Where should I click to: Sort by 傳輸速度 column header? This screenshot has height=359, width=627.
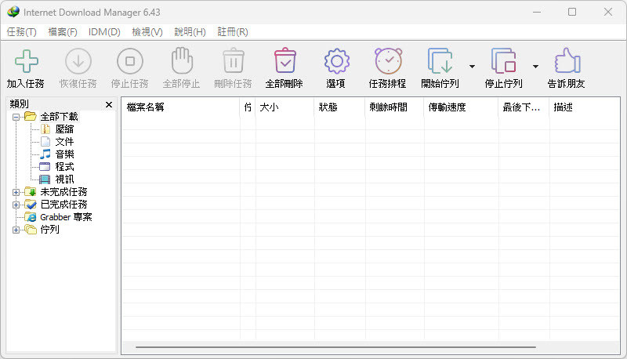(461, 107)
